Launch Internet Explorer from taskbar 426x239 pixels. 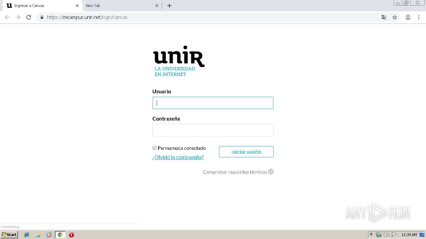coord(27,235)
